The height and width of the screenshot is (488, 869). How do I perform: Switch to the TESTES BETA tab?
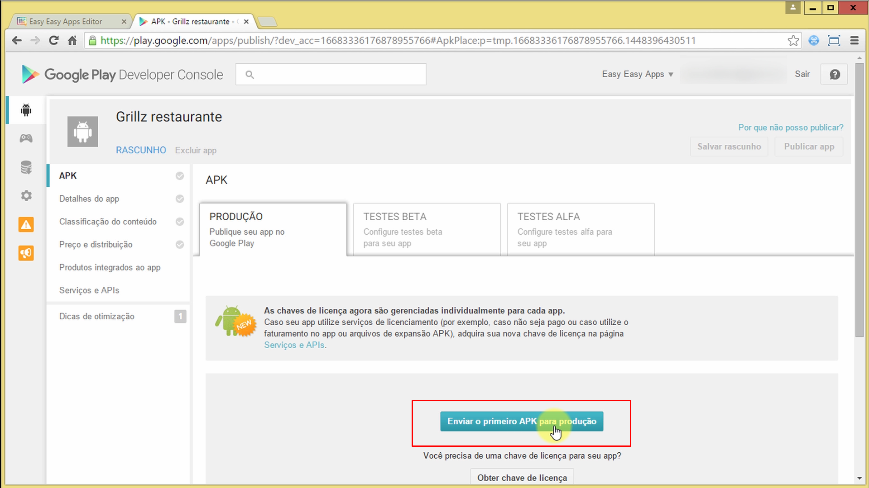[x=426, y=228]
